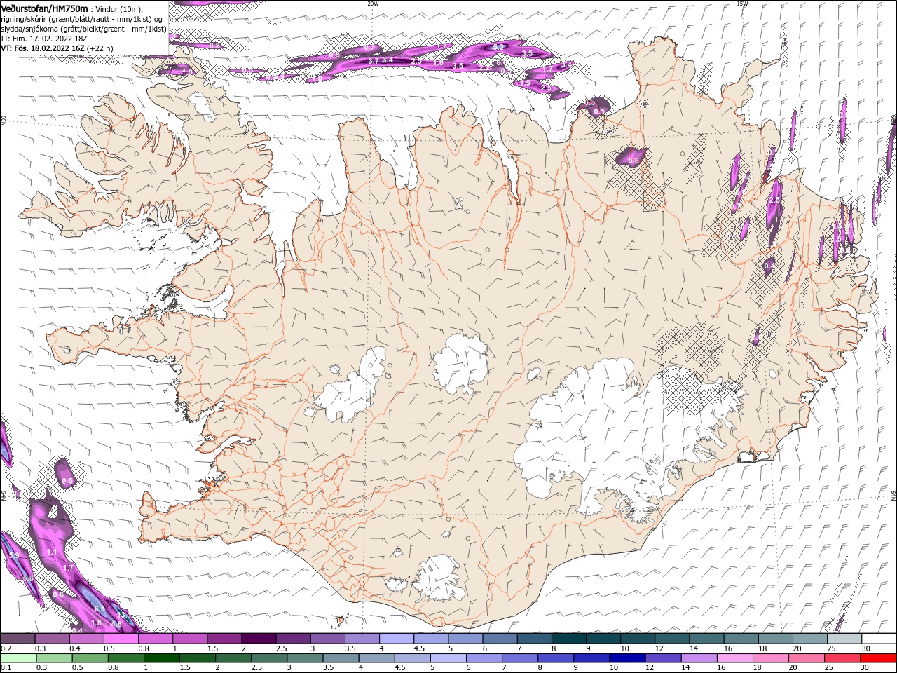Click the '20W' longitude label at top
Viewport: 897px width, 673px height.
pyautogui.click(x=373, y=4)
